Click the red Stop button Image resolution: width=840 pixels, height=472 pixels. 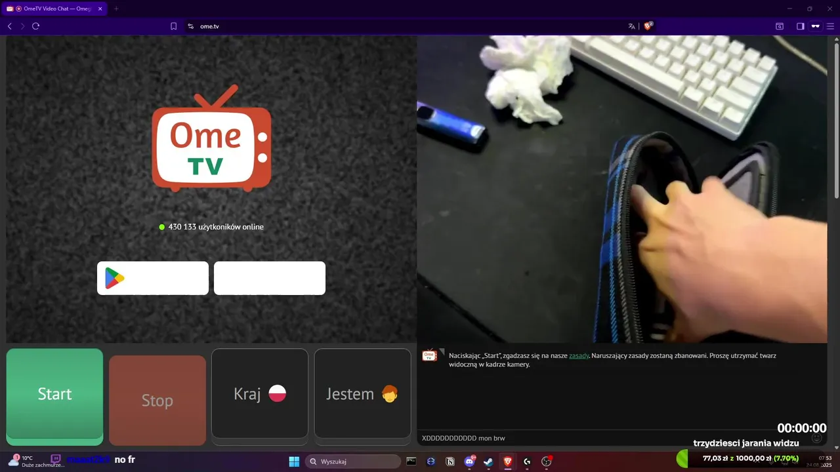[x=157, y=401]
